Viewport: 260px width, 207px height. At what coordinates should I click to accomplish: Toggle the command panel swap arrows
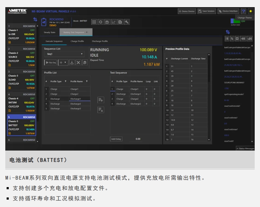click(x=228, y=32)
